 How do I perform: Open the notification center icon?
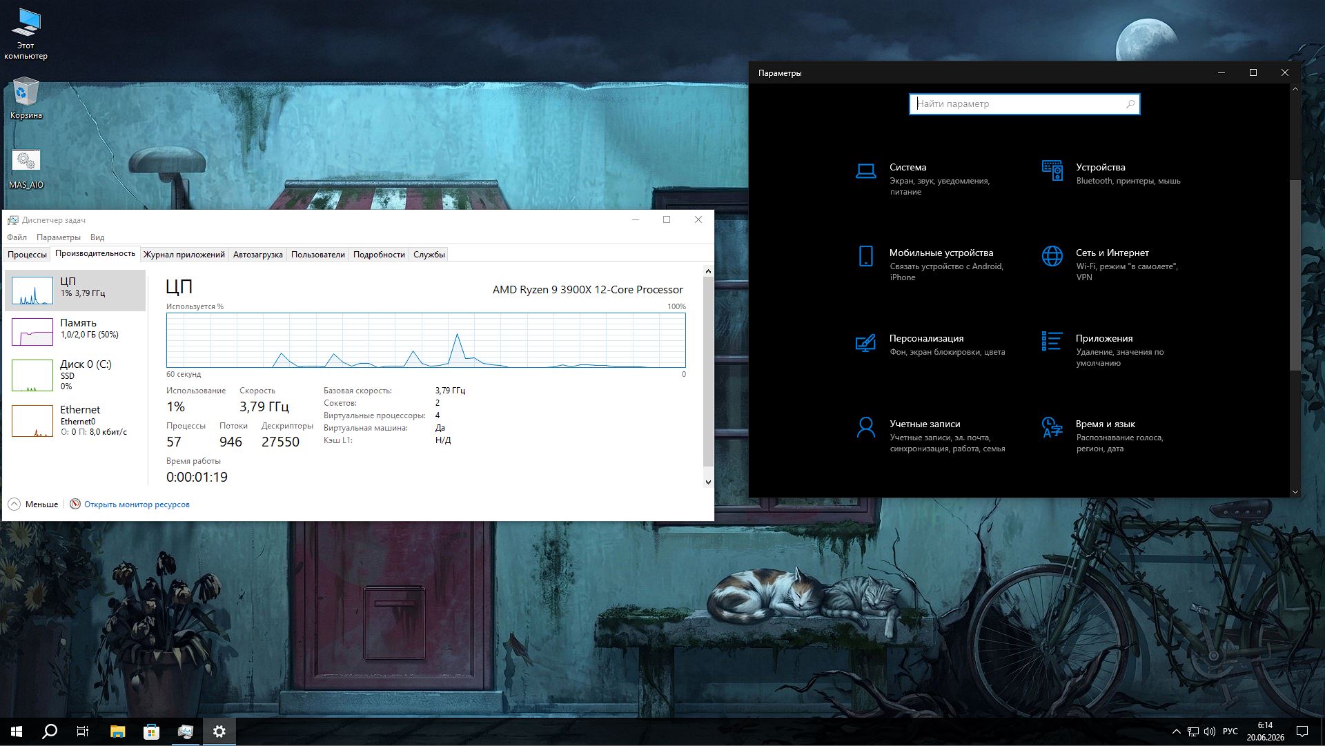point(1302,732)
